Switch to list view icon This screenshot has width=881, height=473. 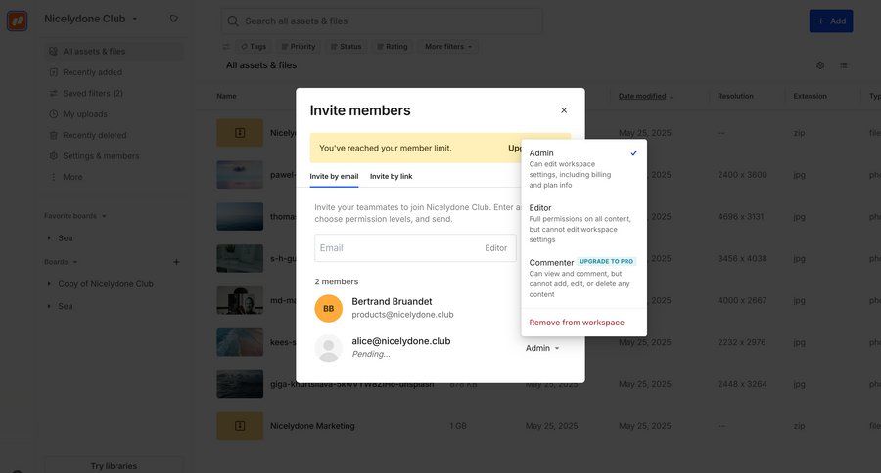pyautogui.click(x=844, y=65)
